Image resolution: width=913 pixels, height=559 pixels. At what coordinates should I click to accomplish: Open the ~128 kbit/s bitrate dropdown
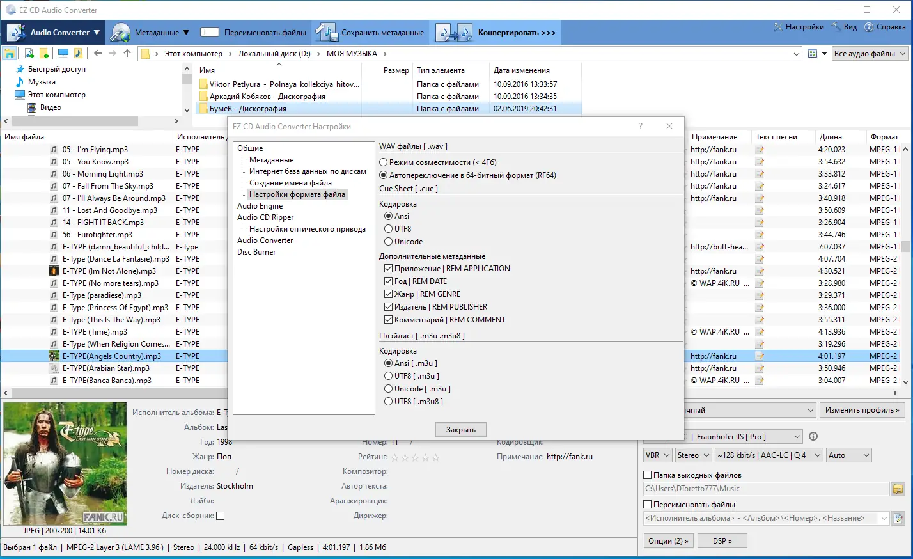[x=769, y=455]
